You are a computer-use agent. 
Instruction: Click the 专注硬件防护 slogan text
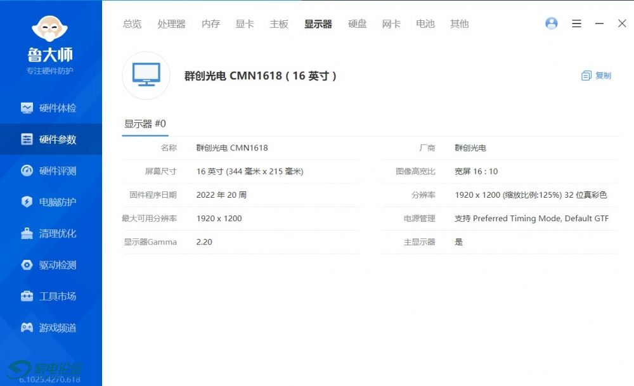point(49,71)
